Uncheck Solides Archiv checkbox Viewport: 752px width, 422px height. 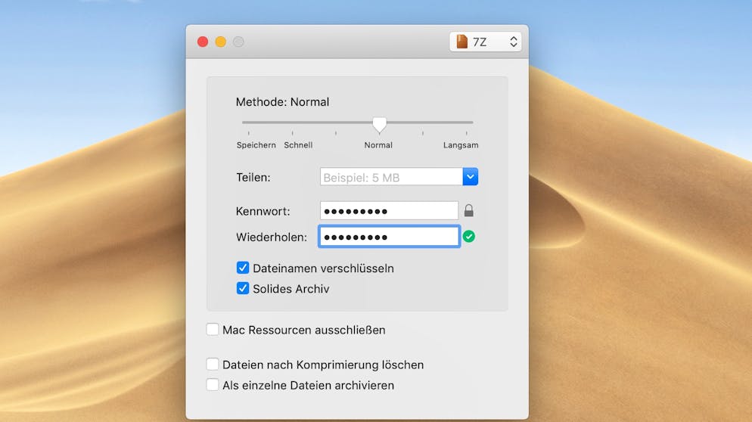tap(243, 288)
